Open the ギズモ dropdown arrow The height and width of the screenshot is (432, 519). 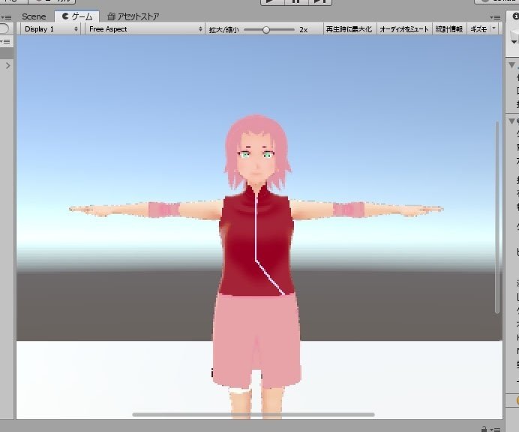[x=493, y=28]
